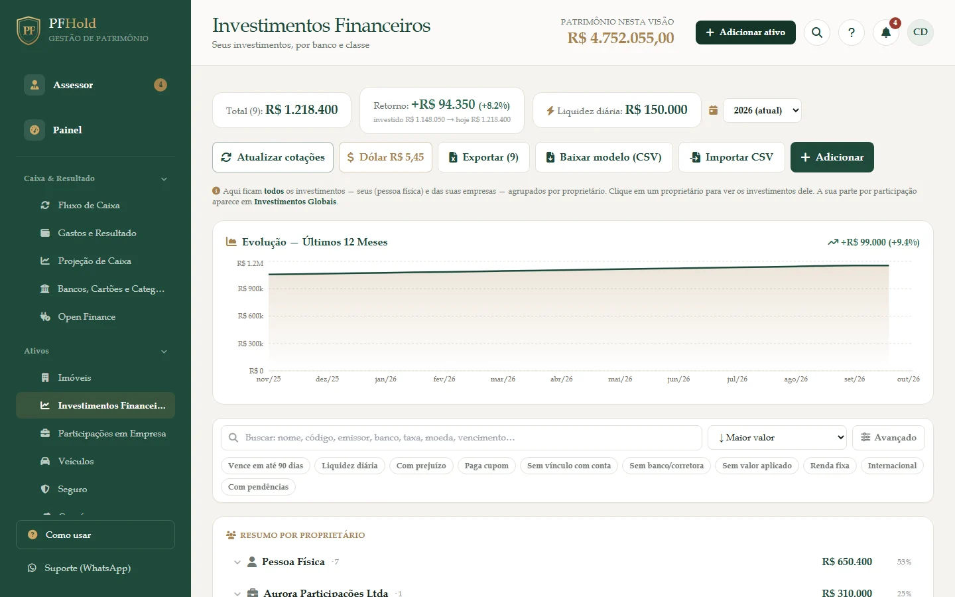Toggle the Paga cupom filter chip
Viewport: 955px width, 597px height.
click(487, 466)
